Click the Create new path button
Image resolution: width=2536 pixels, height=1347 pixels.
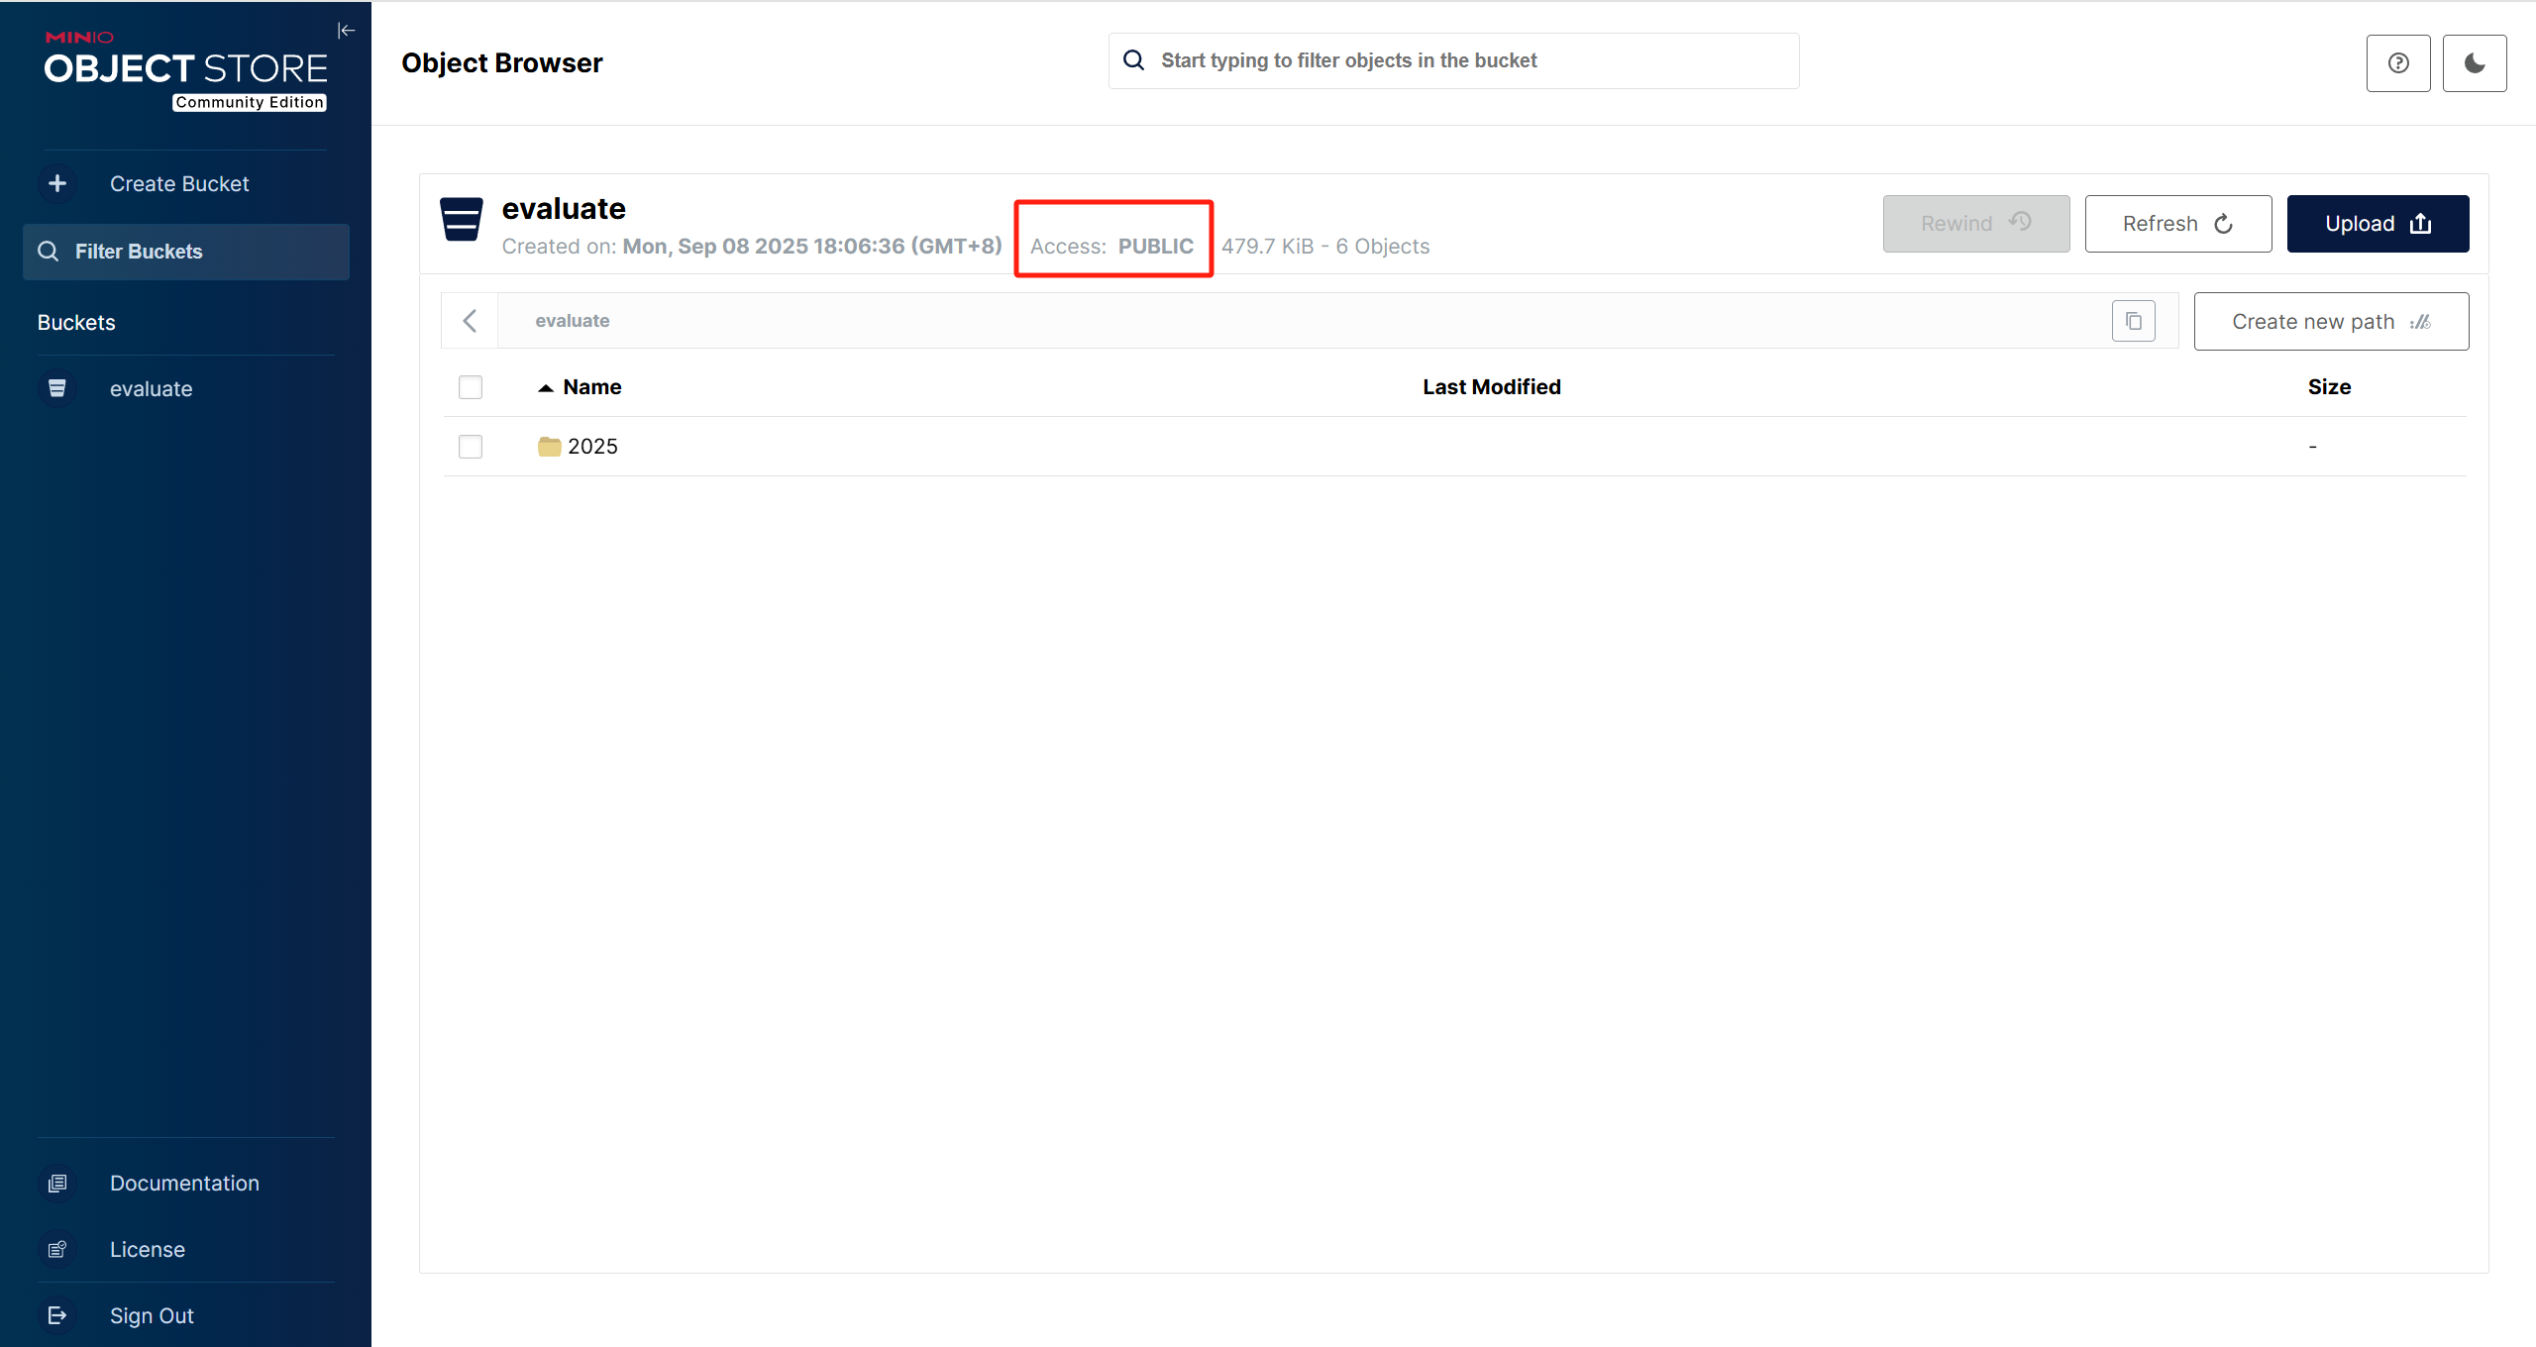click(x=2330, y=322)
